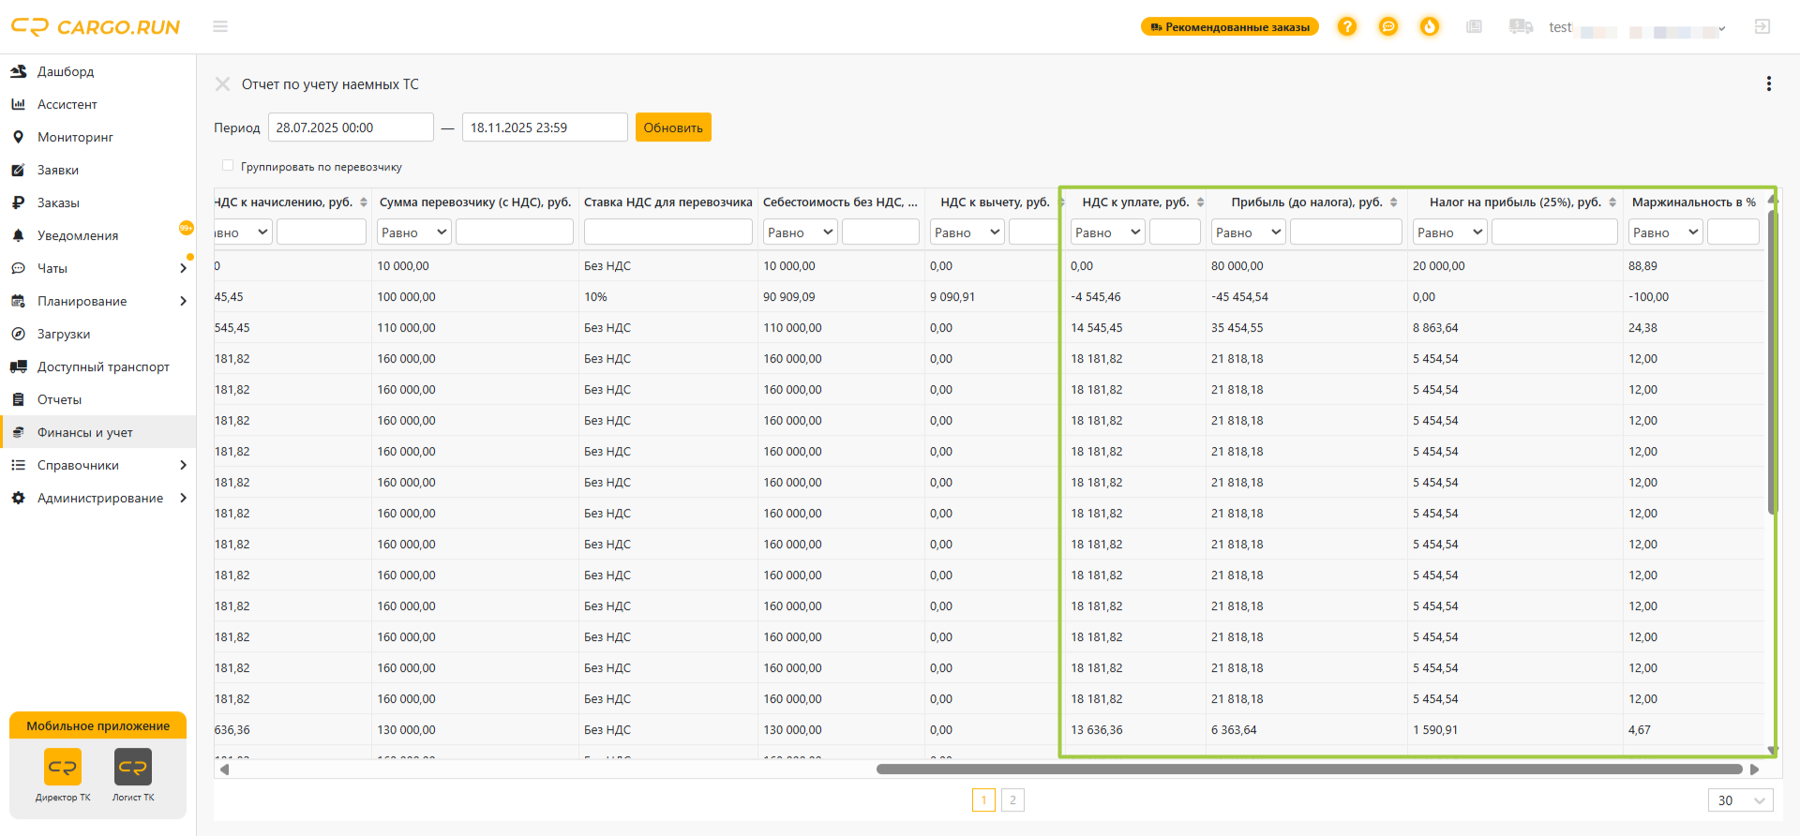Click the Доступный транспорт truck icon
This screenshot has height=836, width=1800.
click(x=18, y=366)
